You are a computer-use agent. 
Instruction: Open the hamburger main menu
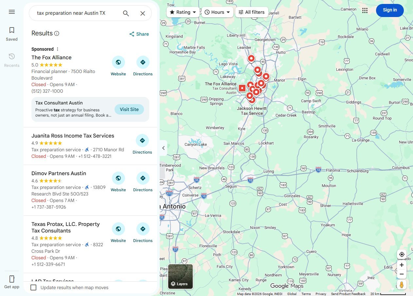pyautogui.click(x=12, y=12)
